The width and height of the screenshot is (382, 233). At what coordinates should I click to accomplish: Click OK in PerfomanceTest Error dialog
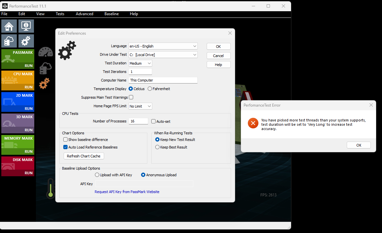(x=359, y=145)
